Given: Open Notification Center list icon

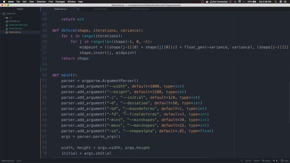Looking at the screenshot, I should (285, 2).
